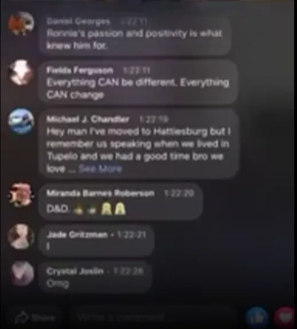This screenshot has width=297, height=329.
Task: Expand comment with the See More link
Action: [100, 169]
